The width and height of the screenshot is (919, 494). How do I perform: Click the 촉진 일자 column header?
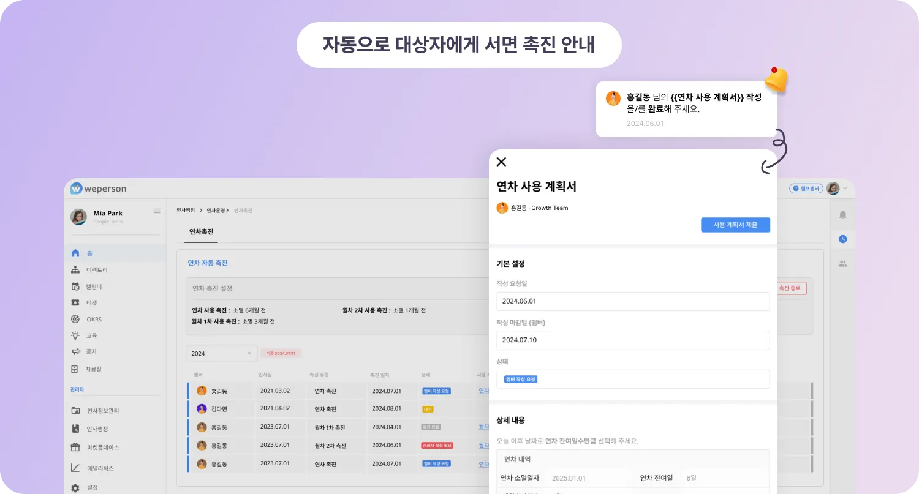tap(379, 375)
